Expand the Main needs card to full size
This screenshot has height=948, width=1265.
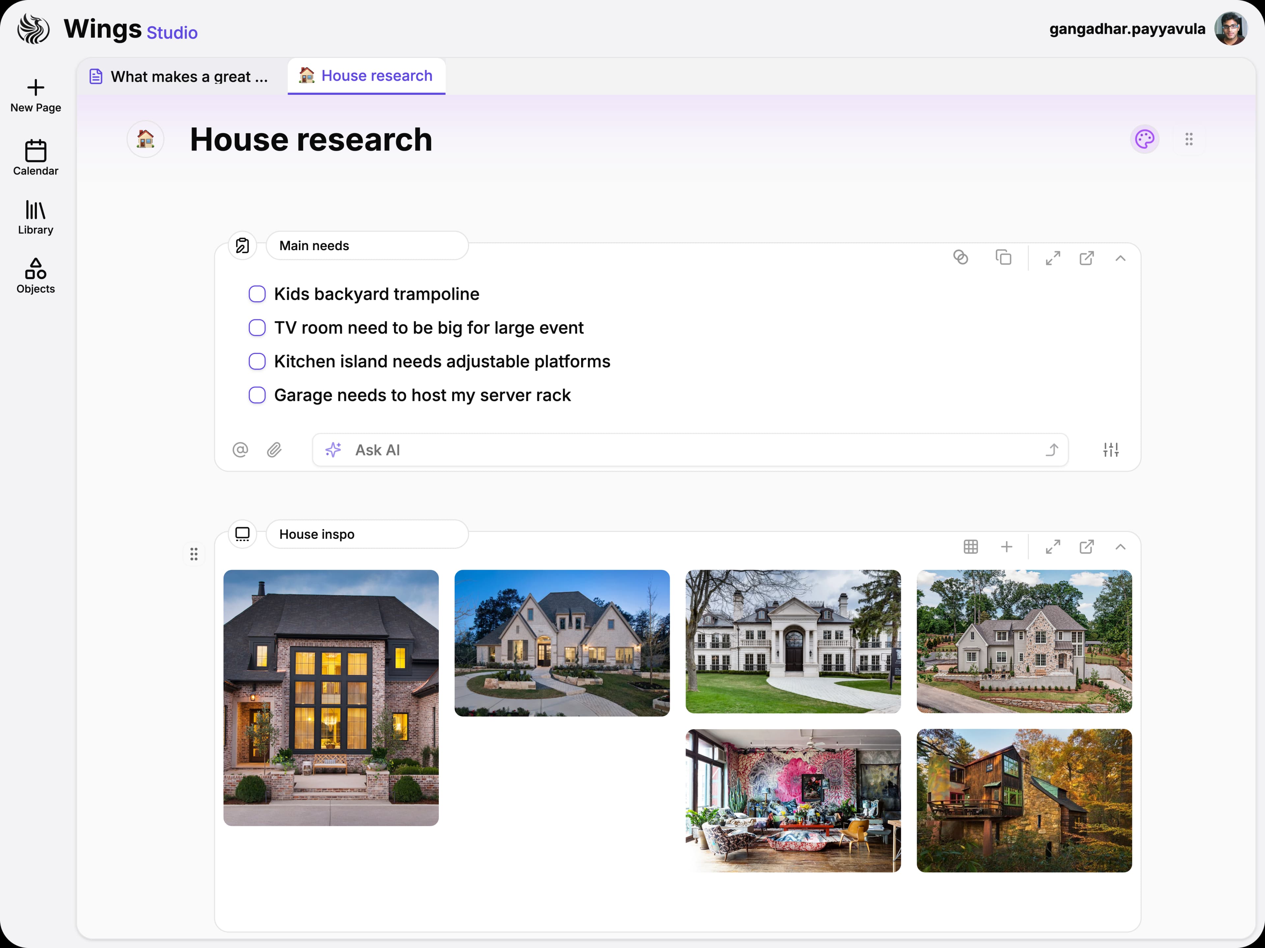tap(1053, 258)
